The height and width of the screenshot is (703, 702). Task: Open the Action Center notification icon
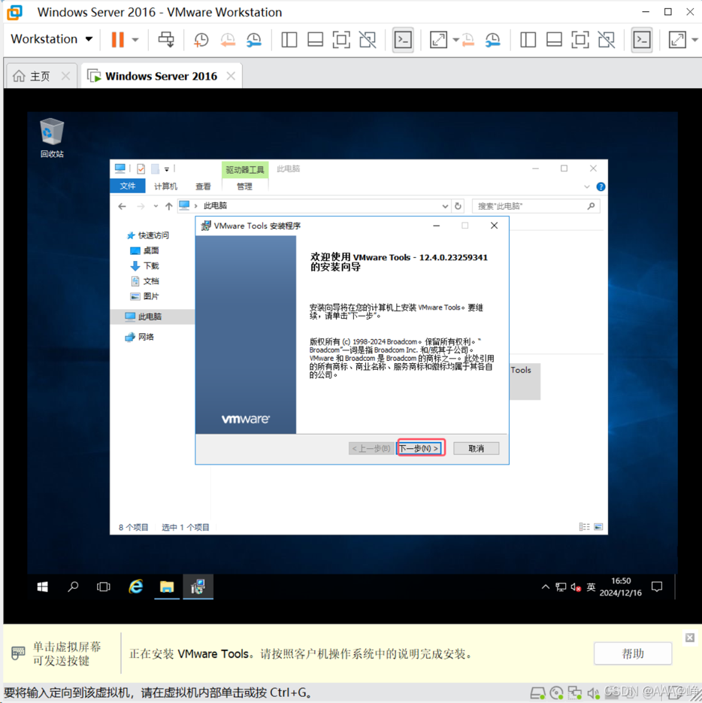coord(657,587)
